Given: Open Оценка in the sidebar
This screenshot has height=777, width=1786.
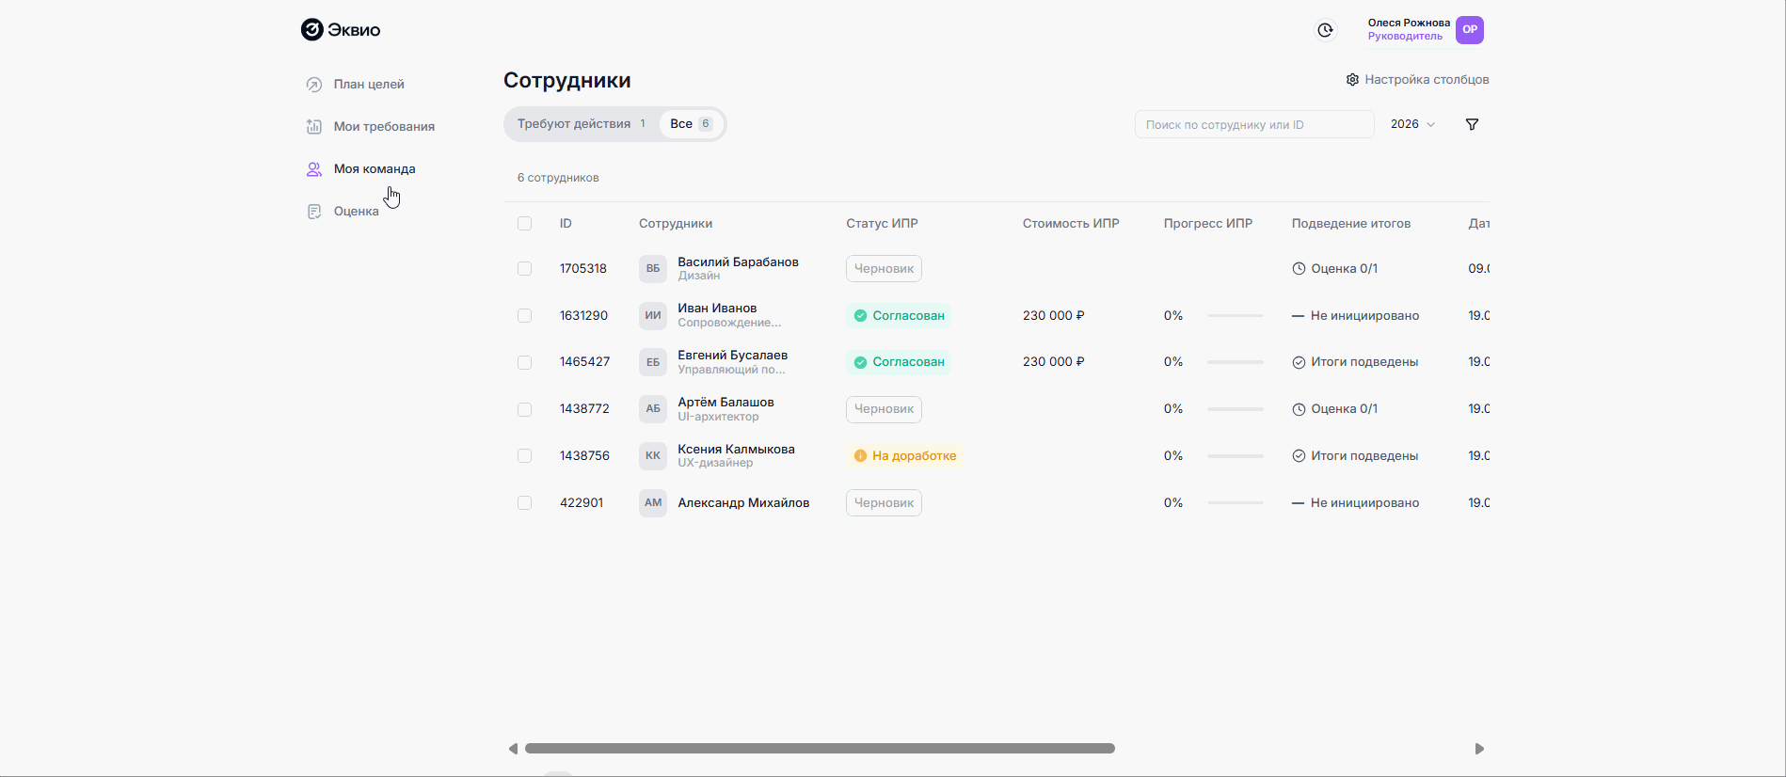Looking at the screenshot, I should [357, 212].
